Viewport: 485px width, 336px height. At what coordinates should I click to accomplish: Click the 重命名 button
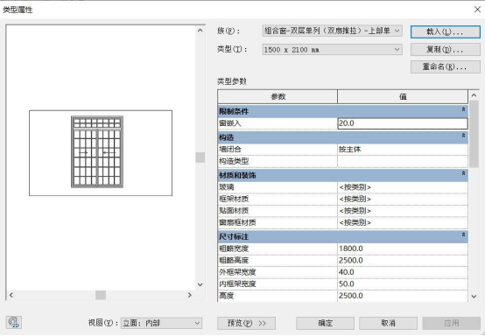coord(446,66)
